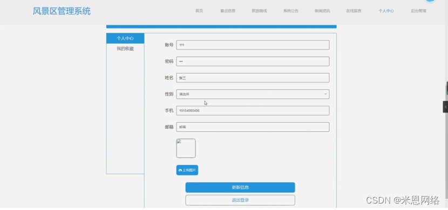Click the 更新信息 button
This screenshot has height=210, width=448.
[240, 187]
